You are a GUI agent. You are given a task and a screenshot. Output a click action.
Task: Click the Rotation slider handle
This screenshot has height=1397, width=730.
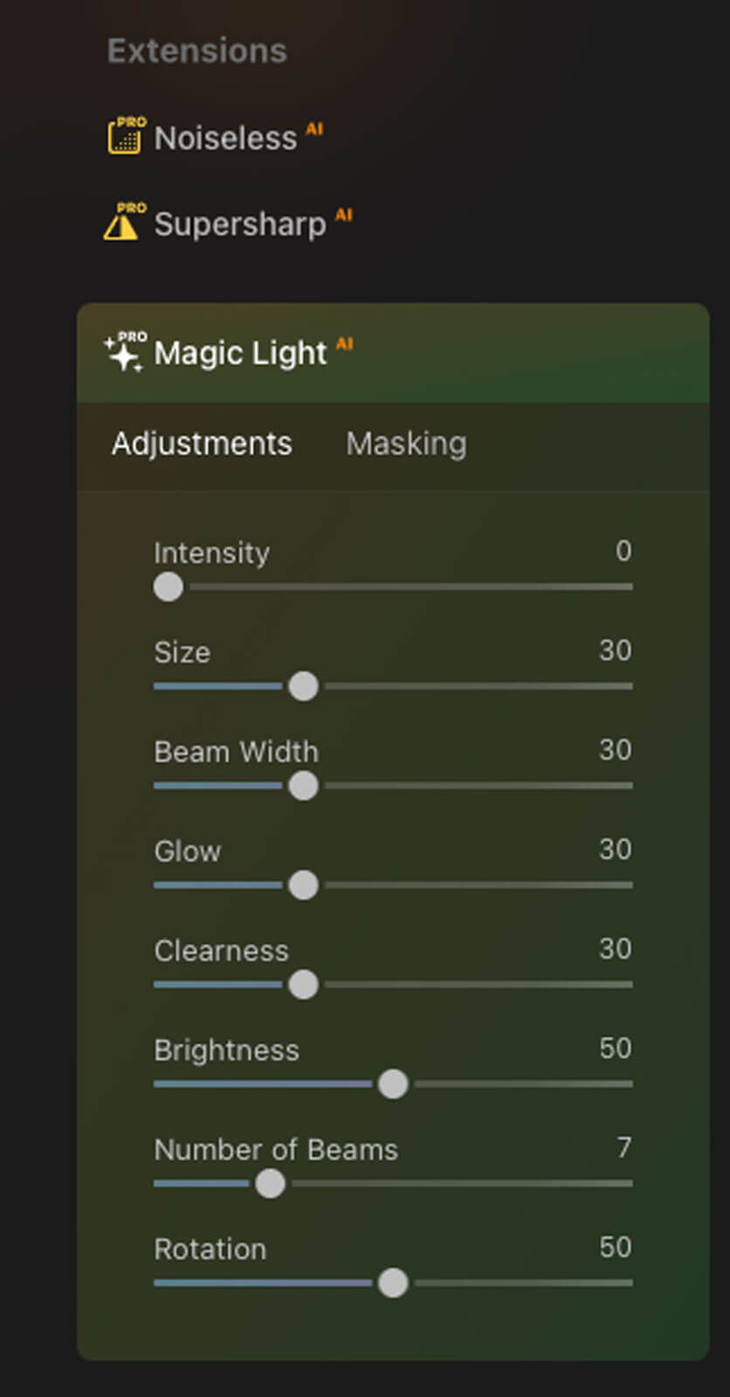pos(393,1283)
